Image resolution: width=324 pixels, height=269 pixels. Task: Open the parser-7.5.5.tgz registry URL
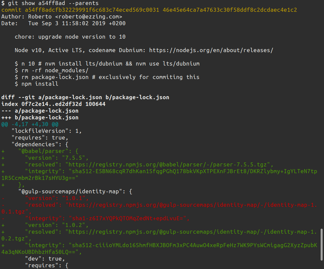[169, 164]
